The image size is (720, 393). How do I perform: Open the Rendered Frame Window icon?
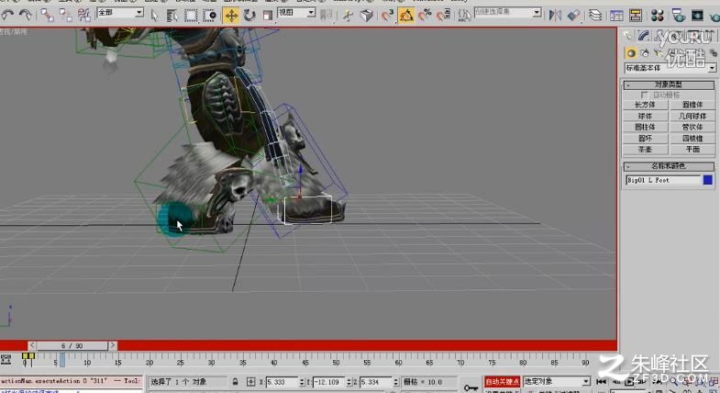pyautogui.click(x=697, y=16)
